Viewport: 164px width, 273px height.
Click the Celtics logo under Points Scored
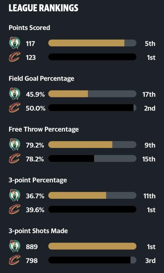tap(15, 43)
